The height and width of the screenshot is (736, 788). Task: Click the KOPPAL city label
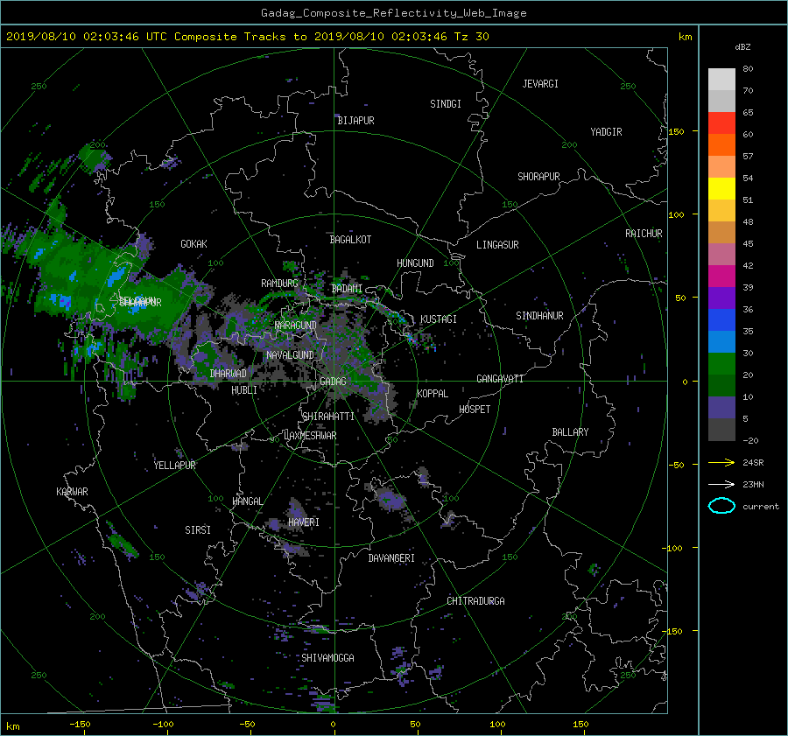point(433,394)
